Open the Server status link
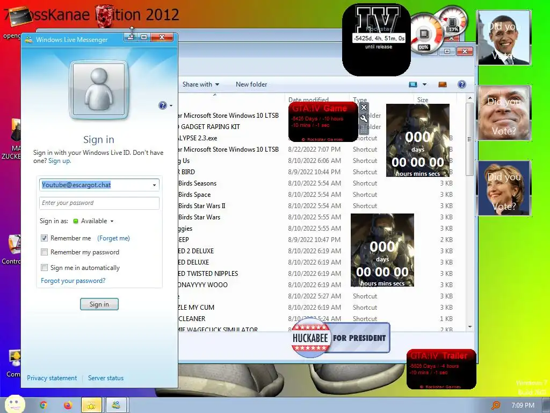550x413 pixels. point(106,378)
